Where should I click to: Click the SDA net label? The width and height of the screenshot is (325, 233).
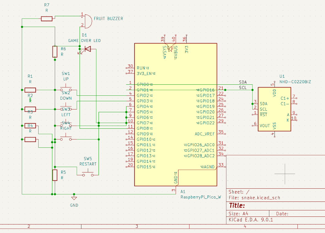(x=243, y=82)
